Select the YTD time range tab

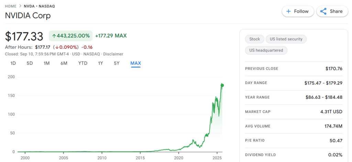pos(82,63)
